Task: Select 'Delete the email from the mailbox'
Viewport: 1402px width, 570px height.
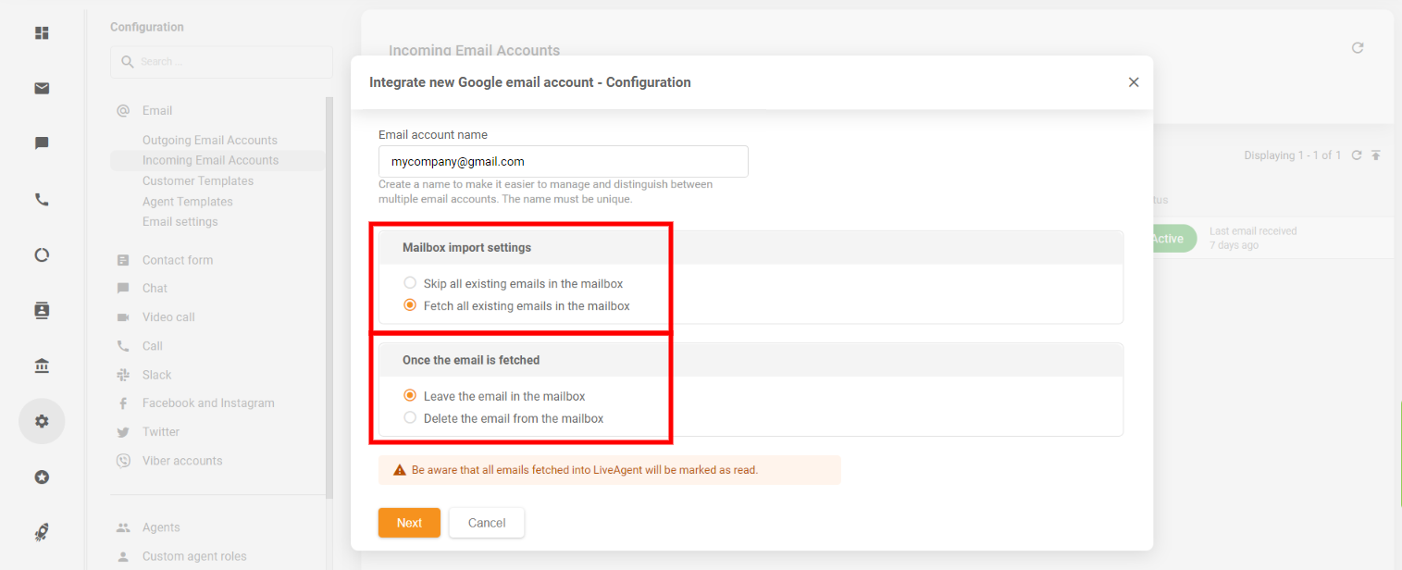Action: click(410, 416)
